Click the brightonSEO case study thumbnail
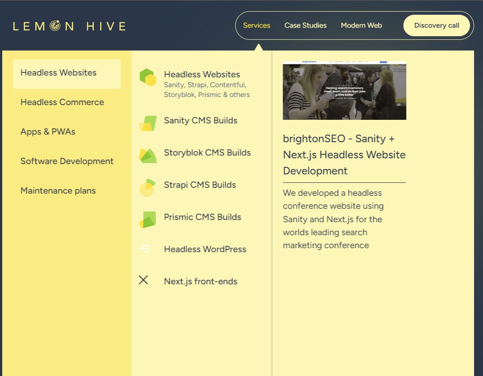483x376 pixels. coord(344,90)
